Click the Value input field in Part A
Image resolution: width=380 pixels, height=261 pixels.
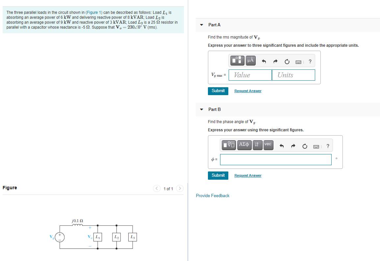click(250, 75)
